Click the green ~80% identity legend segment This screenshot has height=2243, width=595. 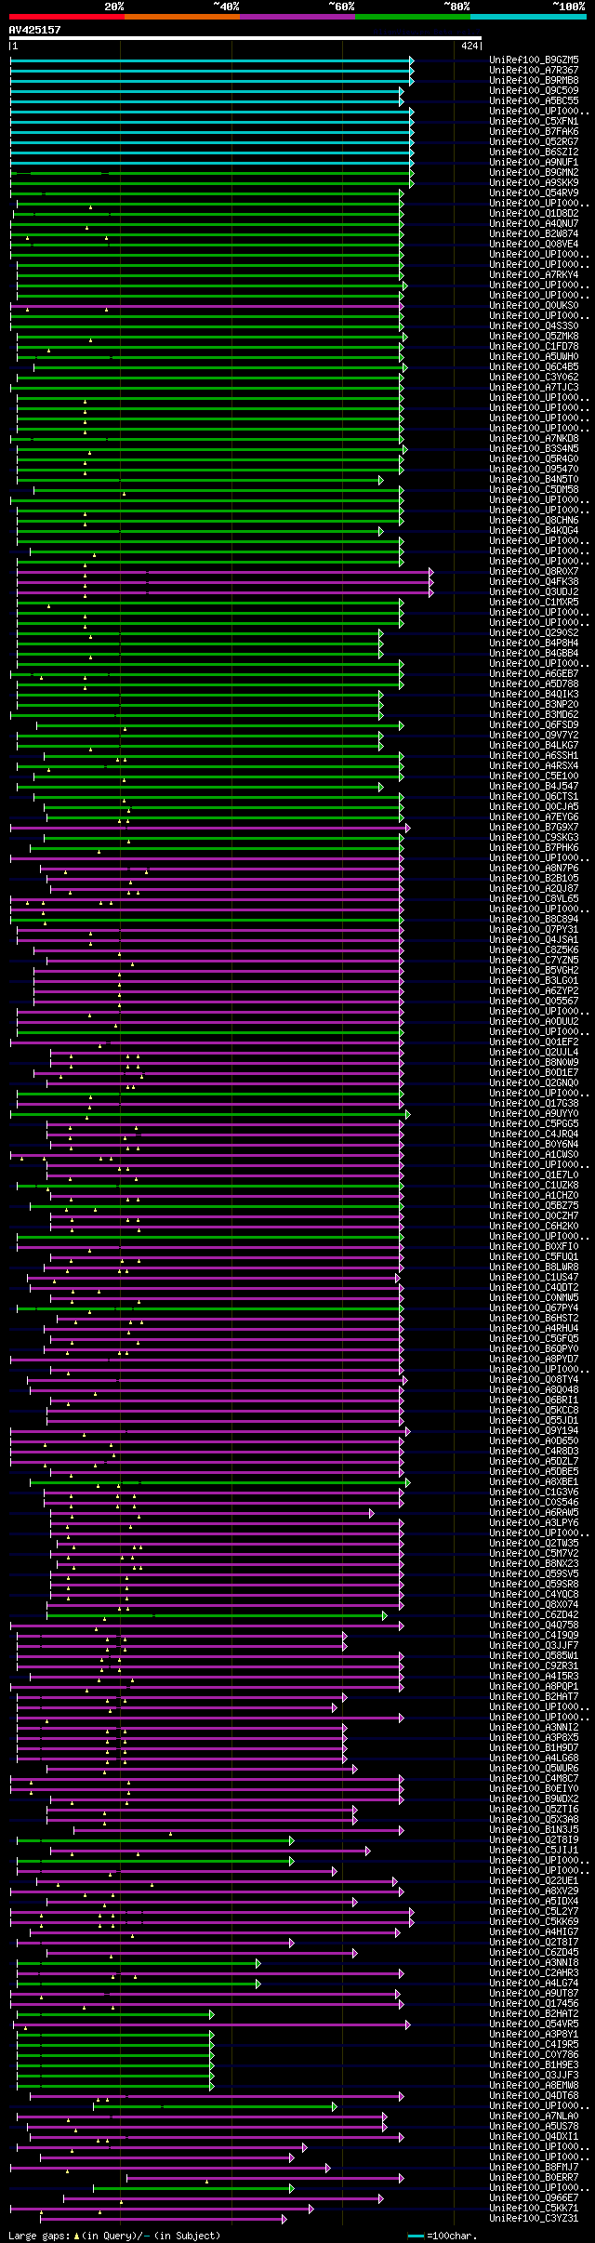412,17
